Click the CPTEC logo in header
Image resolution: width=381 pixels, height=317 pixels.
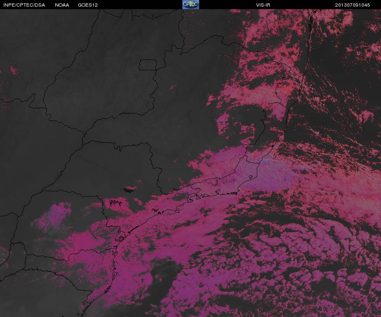191,5
